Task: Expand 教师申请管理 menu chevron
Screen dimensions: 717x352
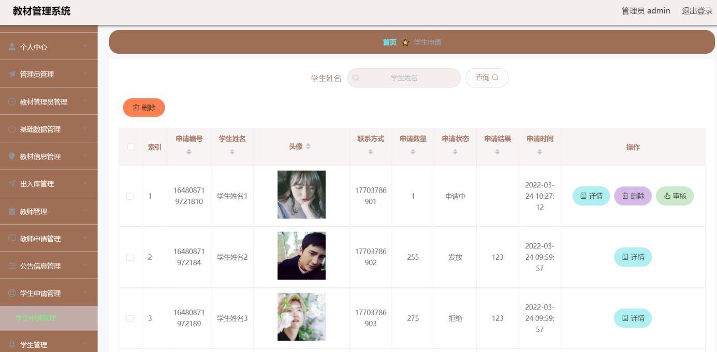Action: pos(85,239)
